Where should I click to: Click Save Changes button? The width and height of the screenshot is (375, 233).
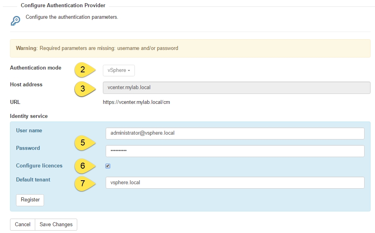coord(56,224)
